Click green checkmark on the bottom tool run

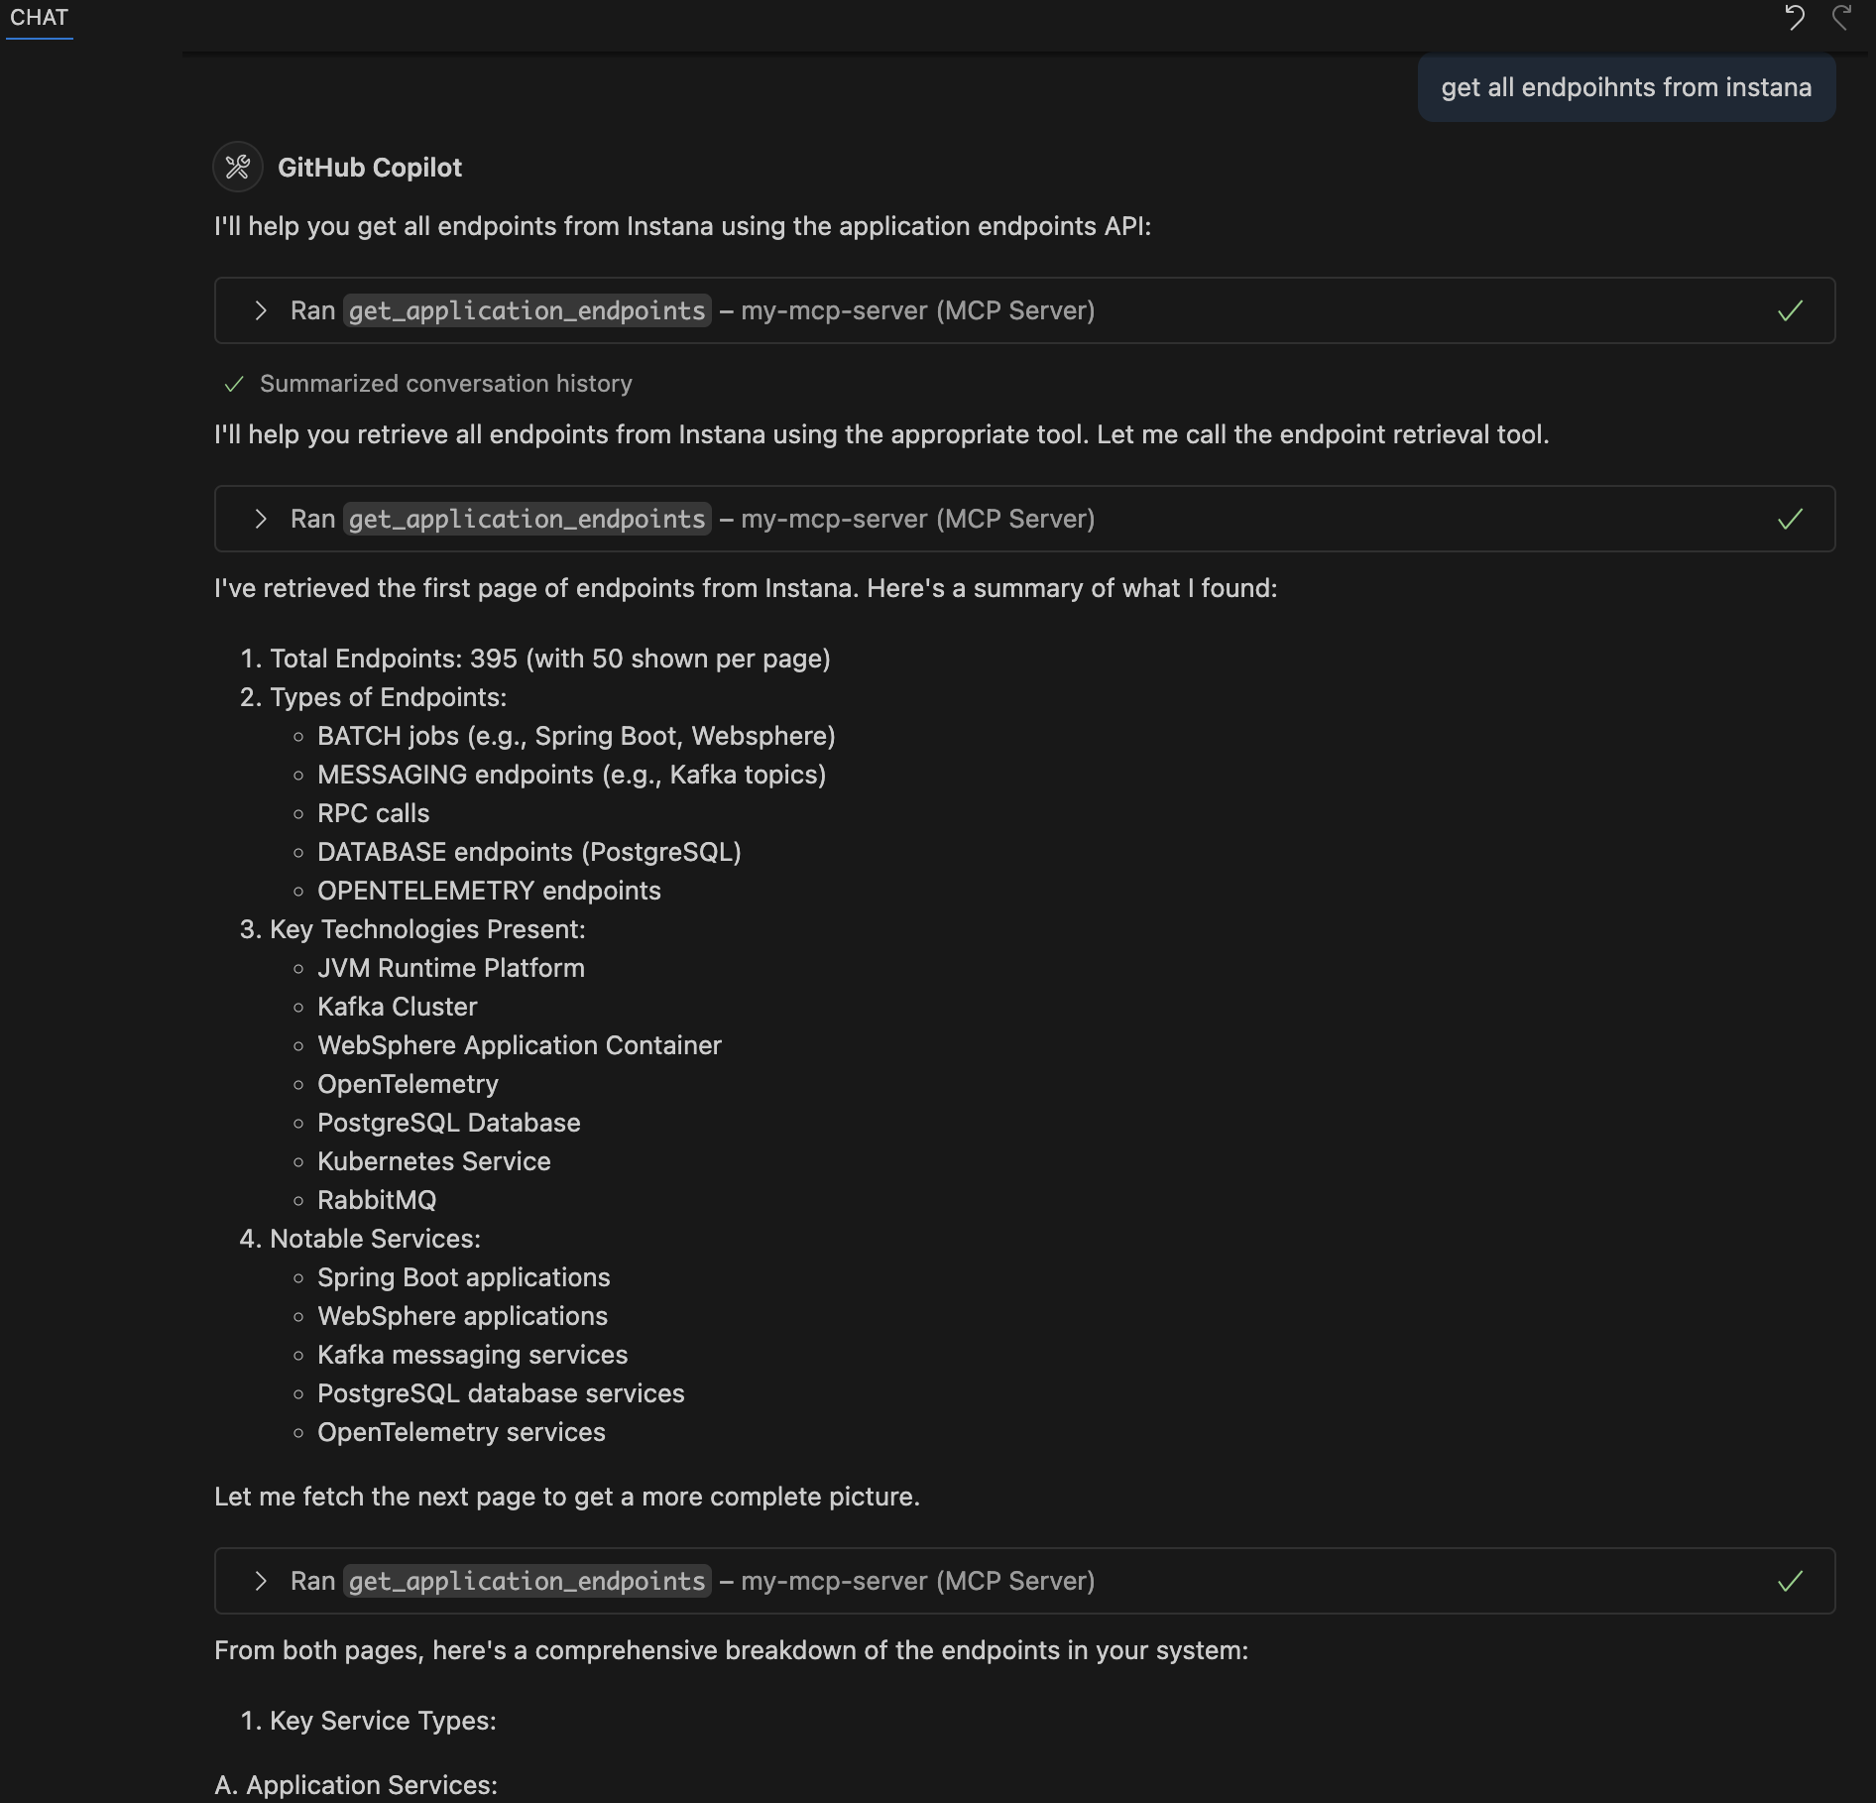(1790, 1580)
